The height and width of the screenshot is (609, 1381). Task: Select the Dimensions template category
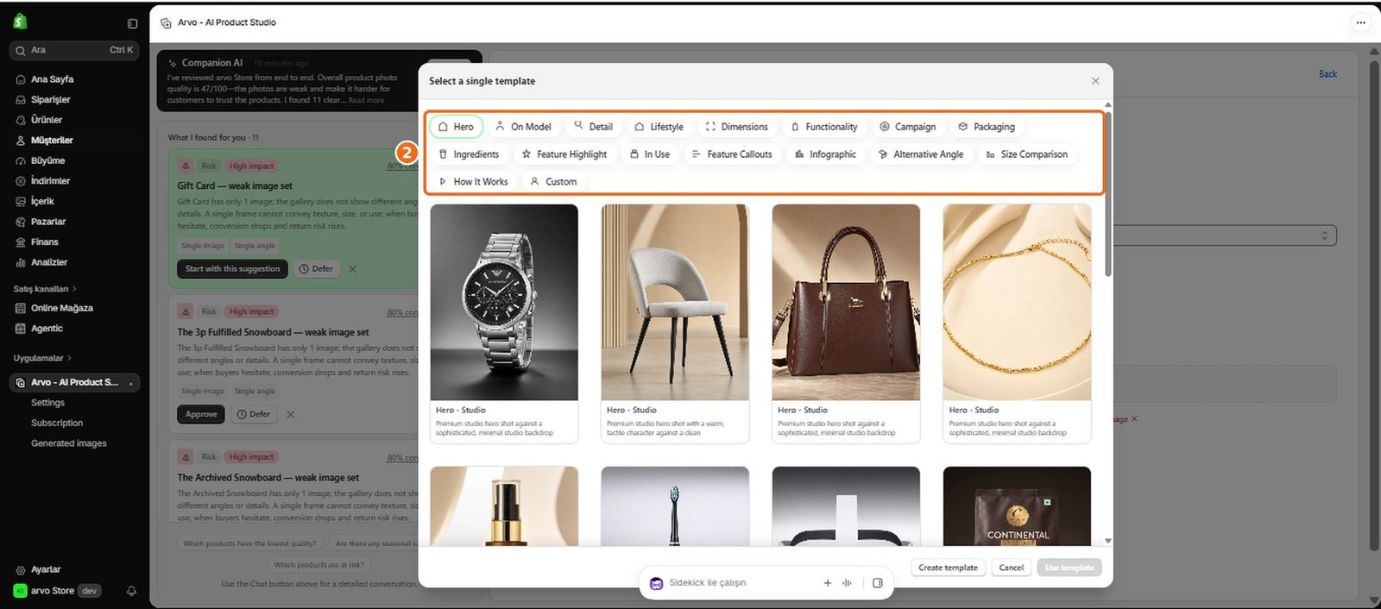coord(736,127)
